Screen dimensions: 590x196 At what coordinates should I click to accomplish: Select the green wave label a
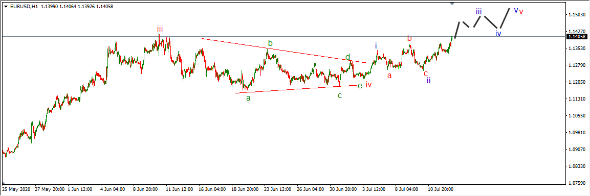(248, 99)
